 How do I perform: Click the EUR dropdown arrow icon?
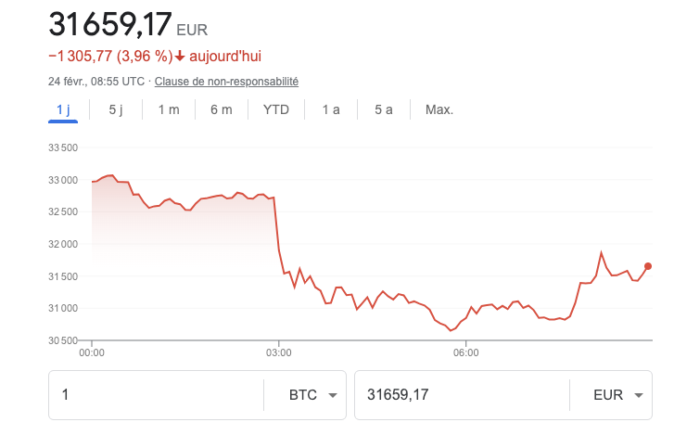[x=638, y=396]
